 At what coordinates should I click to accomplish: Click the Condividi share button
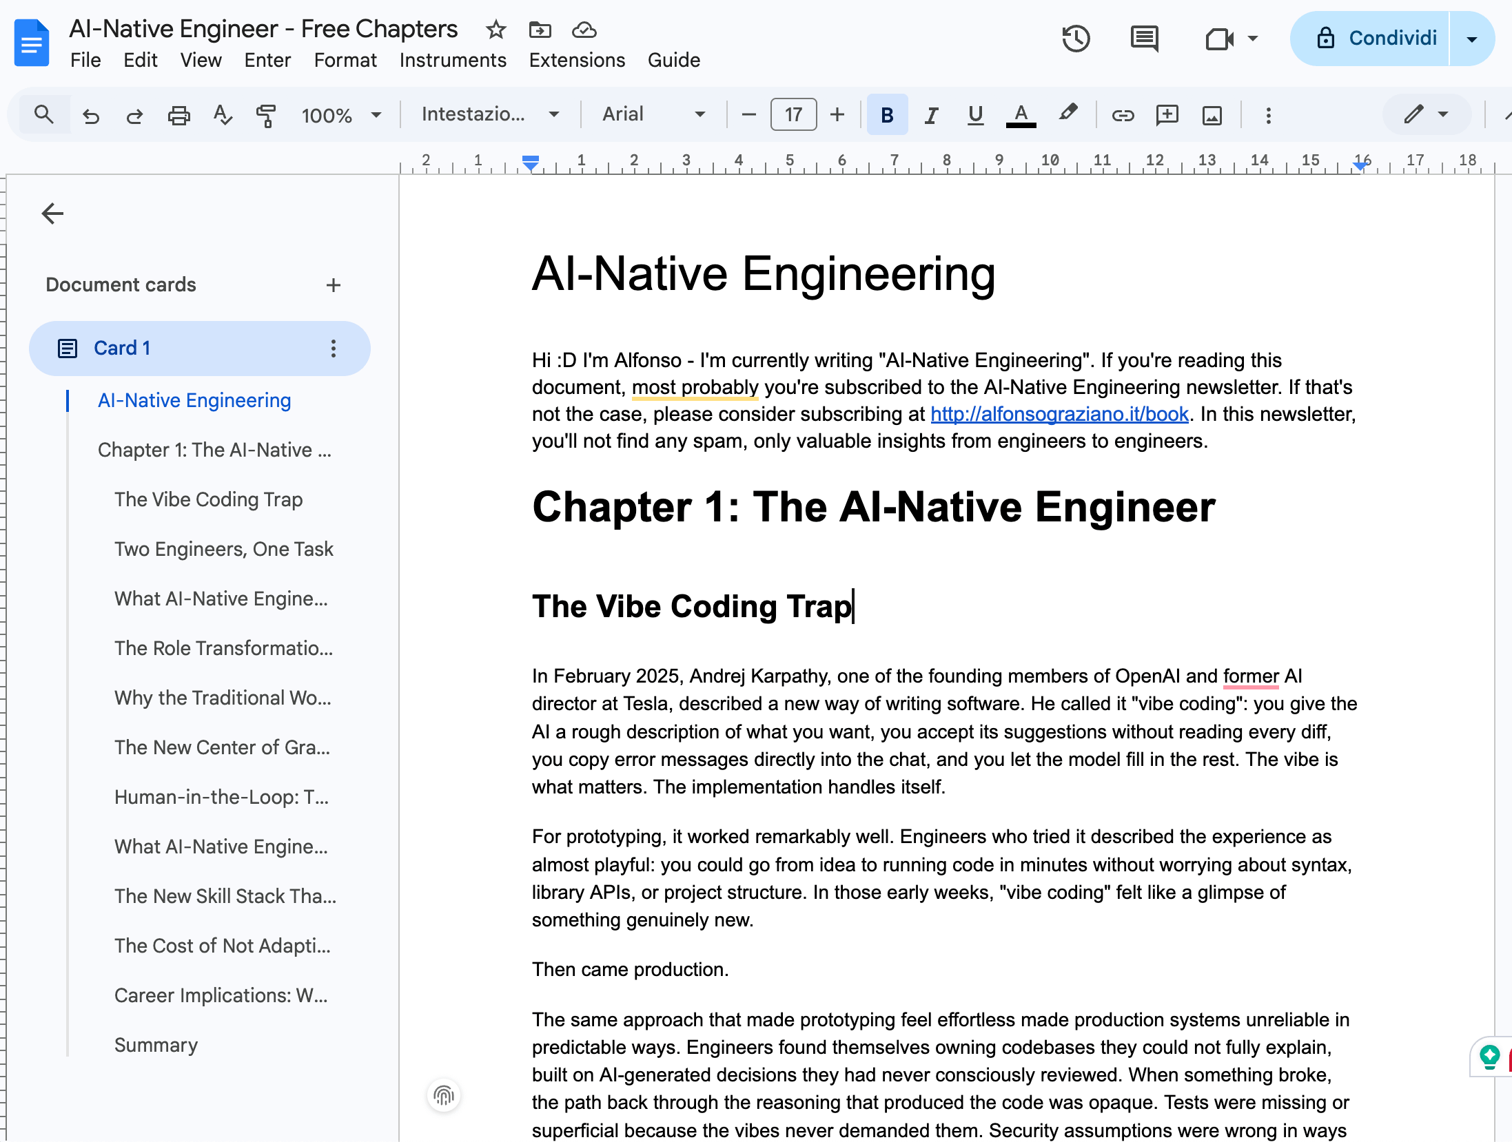coord(1370,39)
